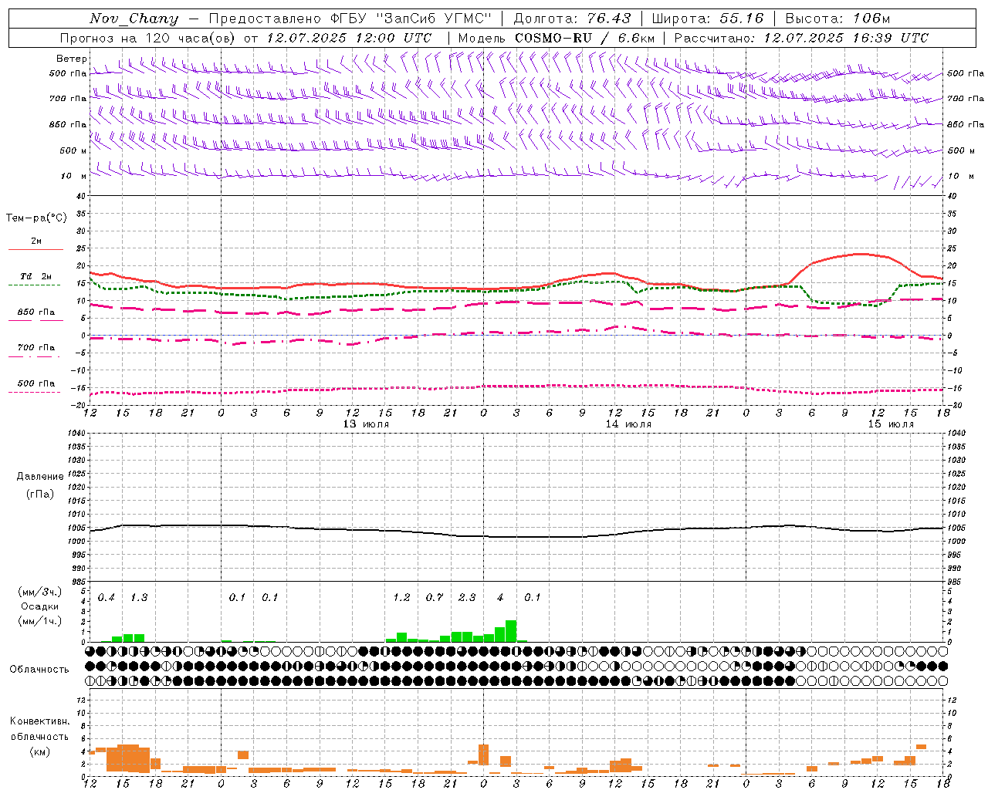Image resolution: width=988 pixels, height=790 pixels.
Task: Click the station name "Nov_Chany" in the header
Action: pos(134,19)
